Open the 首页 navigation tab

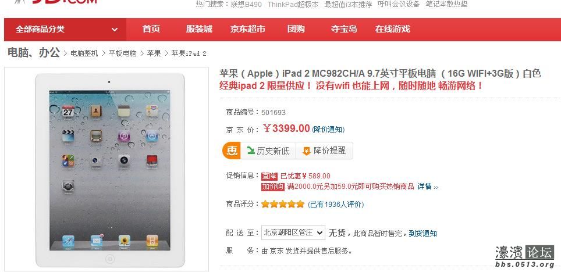click(151, 29)
